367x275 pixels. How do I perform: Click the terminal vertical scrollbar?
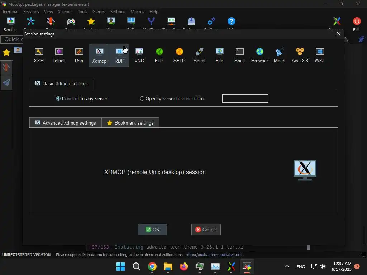(x=364, y=235)
